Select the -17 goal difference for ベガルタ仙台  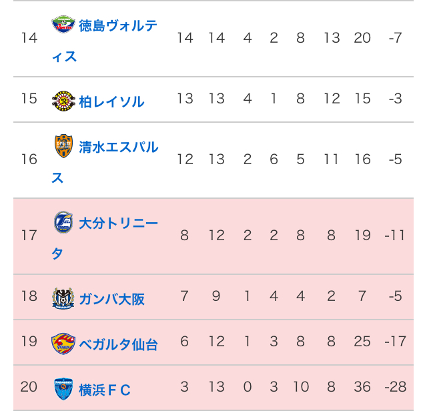[396, 341]
